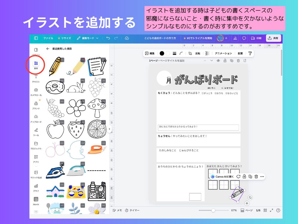Delete the page with the trash icon
The width and height of the screenshot is (298, 224).
pyautogui.click(x=238, y=60)
